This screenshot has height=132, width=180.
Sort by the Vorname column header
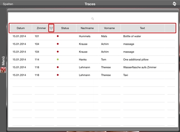[x=109, y=28]
